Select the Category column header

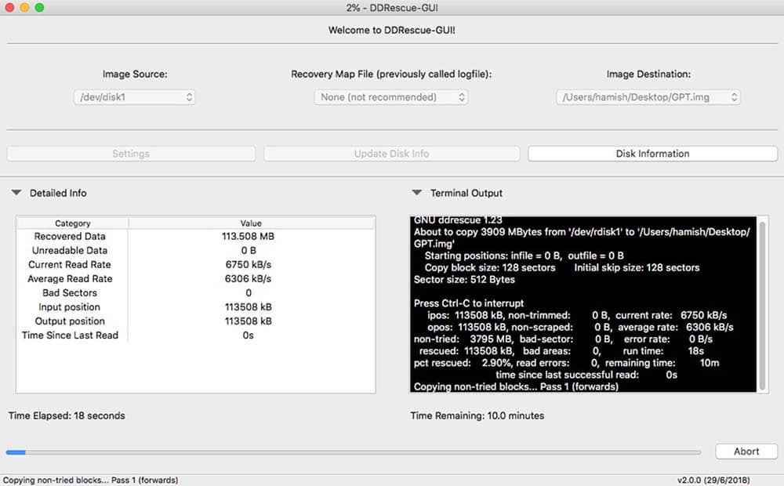tap(72, 223)
